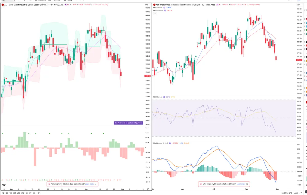Click the TradingView logo at bottom-left
307x195 pixels.
(x=4, y=185)
